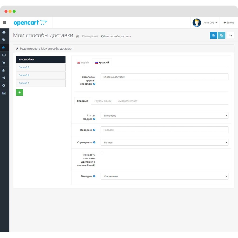Click help icon next to Отладка
The height and width of the screenshot is (238, 238).
pyautogui.click(x=94, y=176)
